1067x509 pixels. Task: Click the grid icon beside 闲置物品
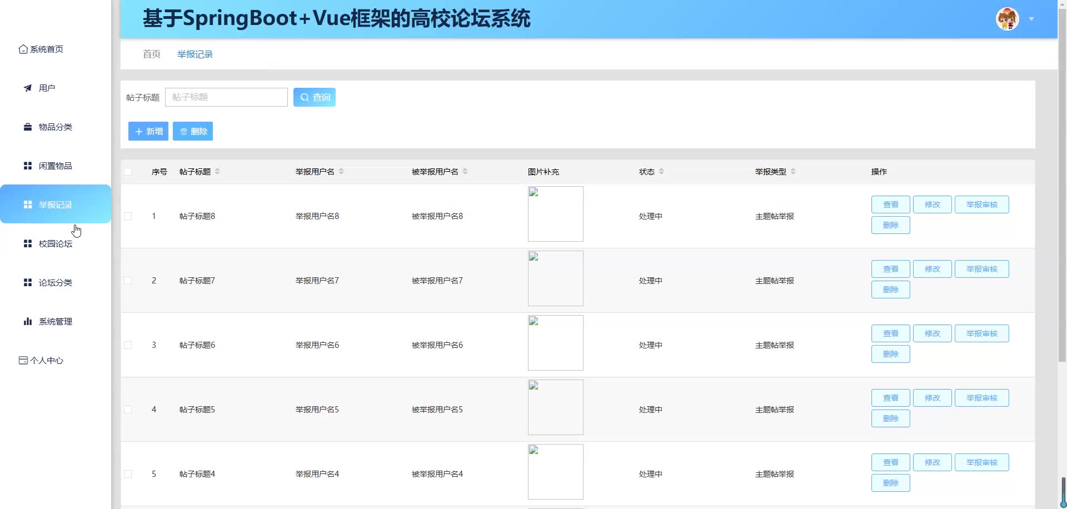coord(28,166)
